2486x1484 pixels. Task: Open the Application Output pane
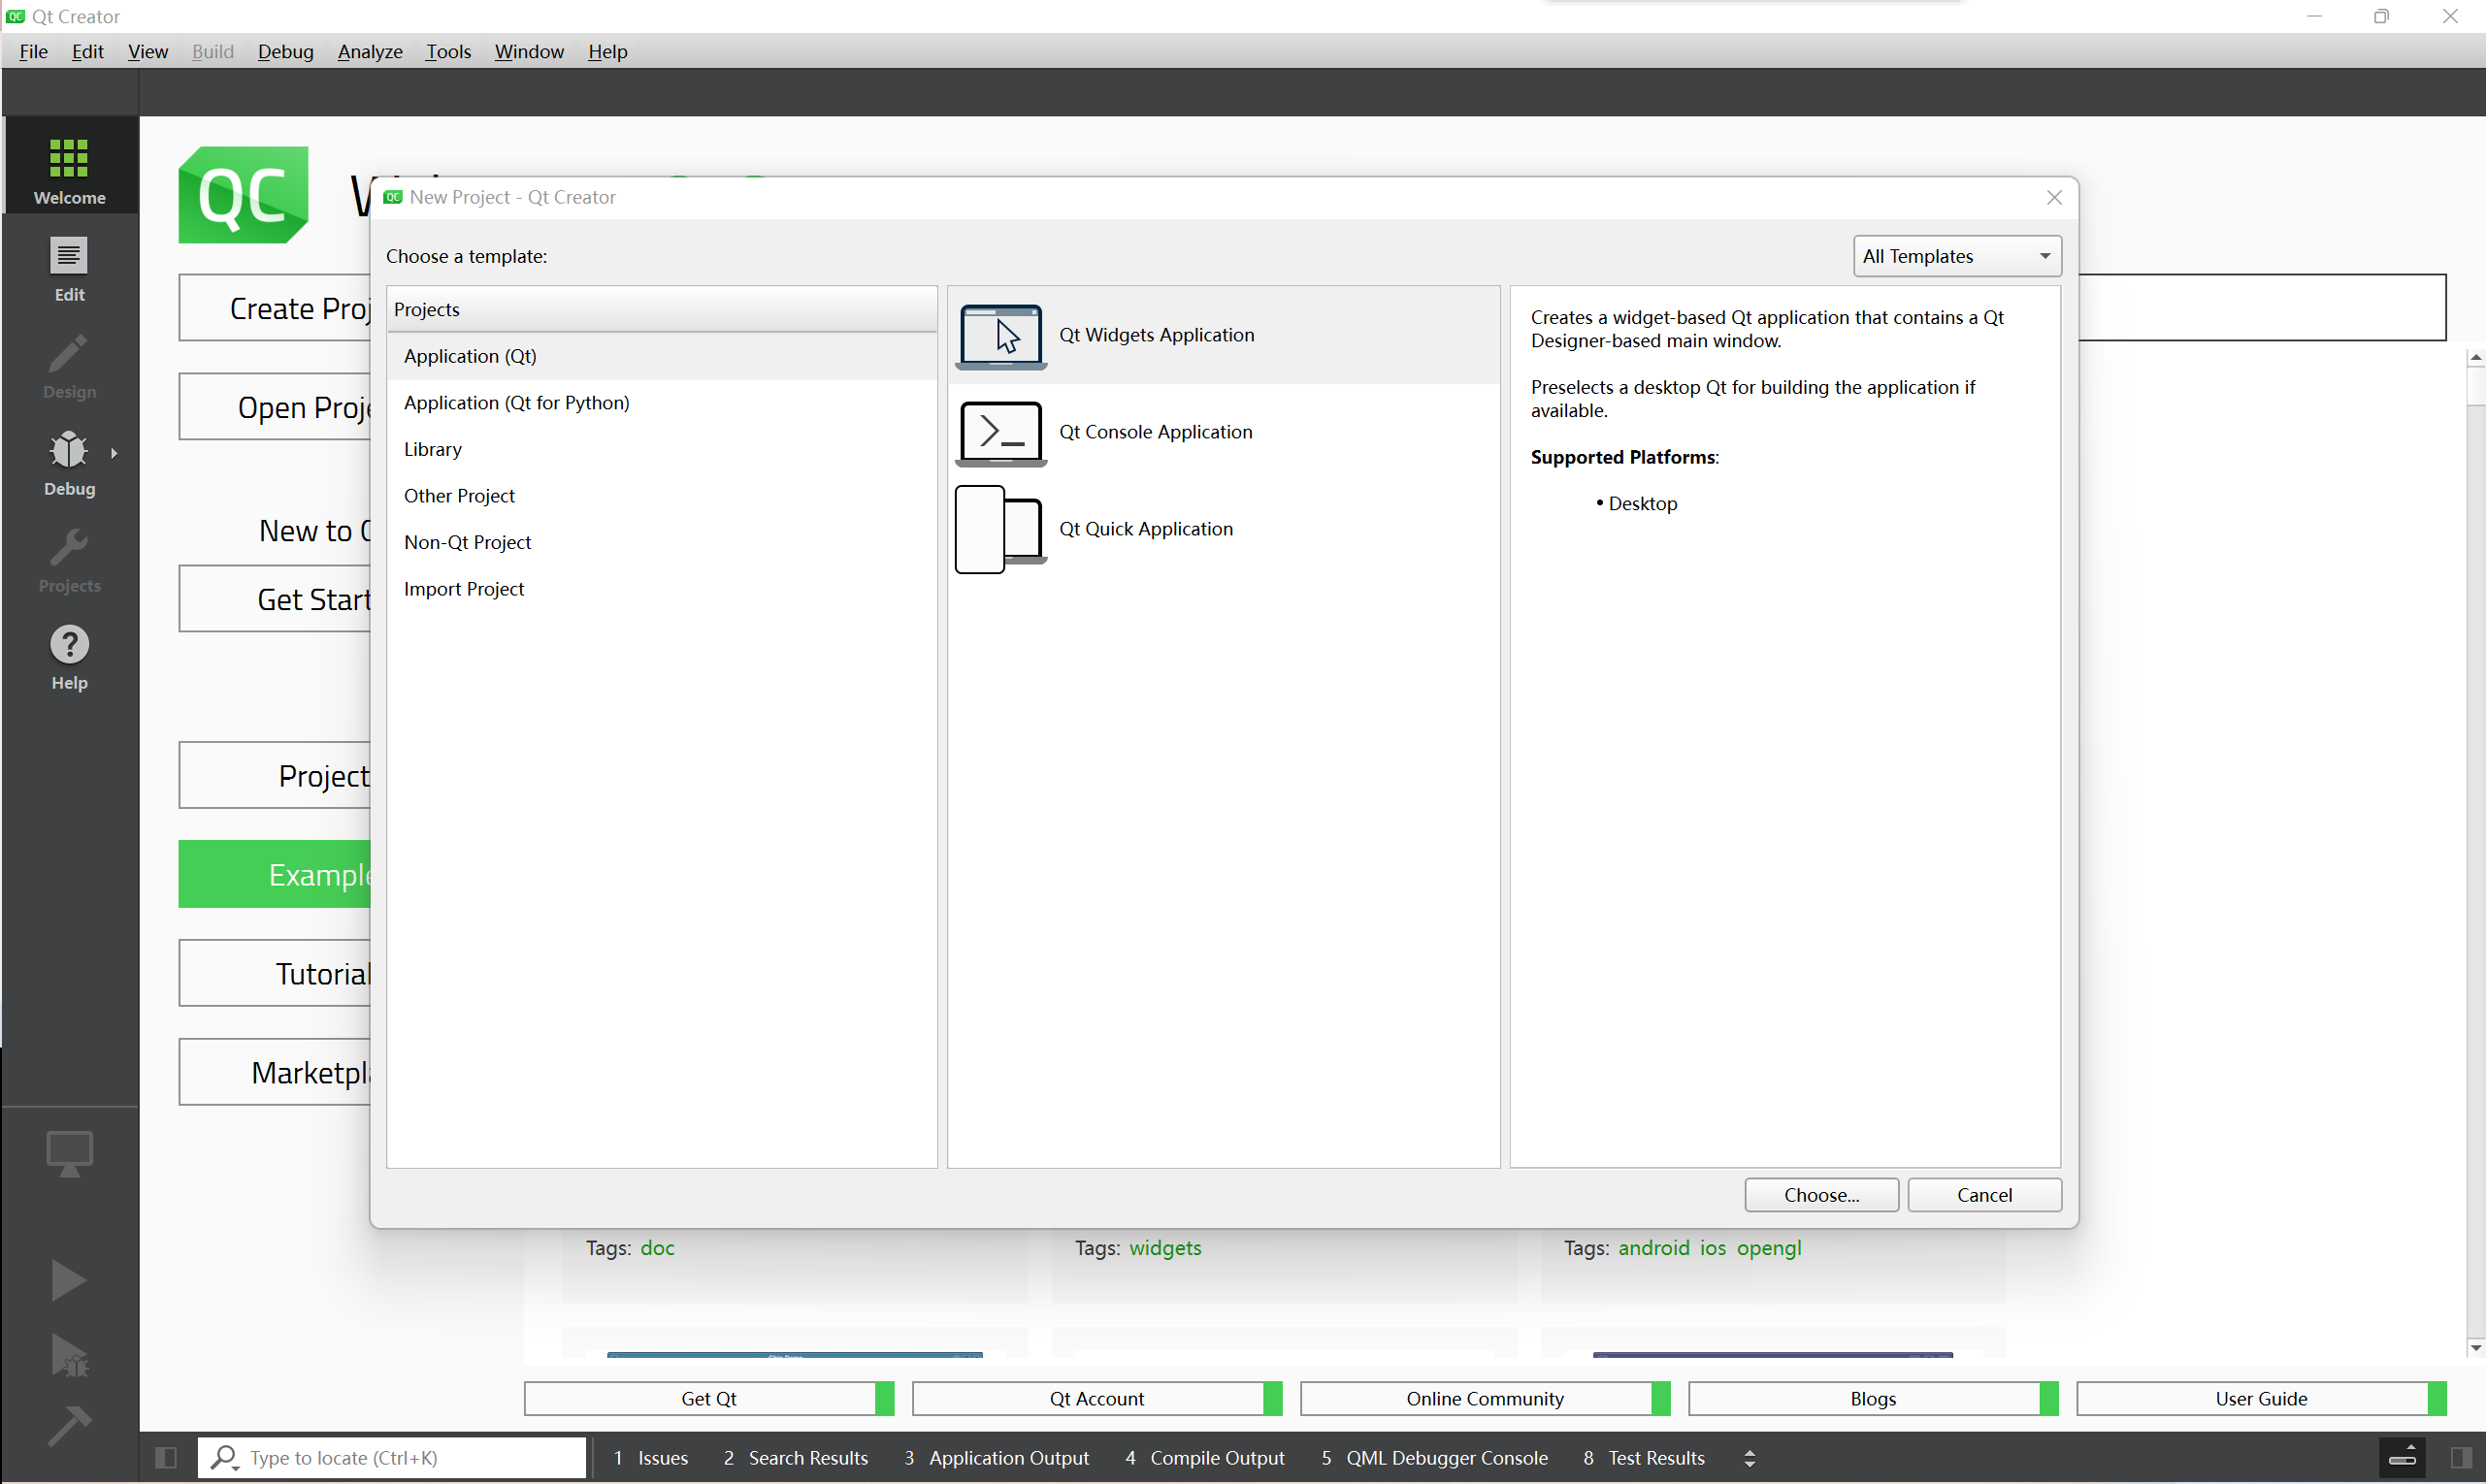click(x=997, y=1458)
